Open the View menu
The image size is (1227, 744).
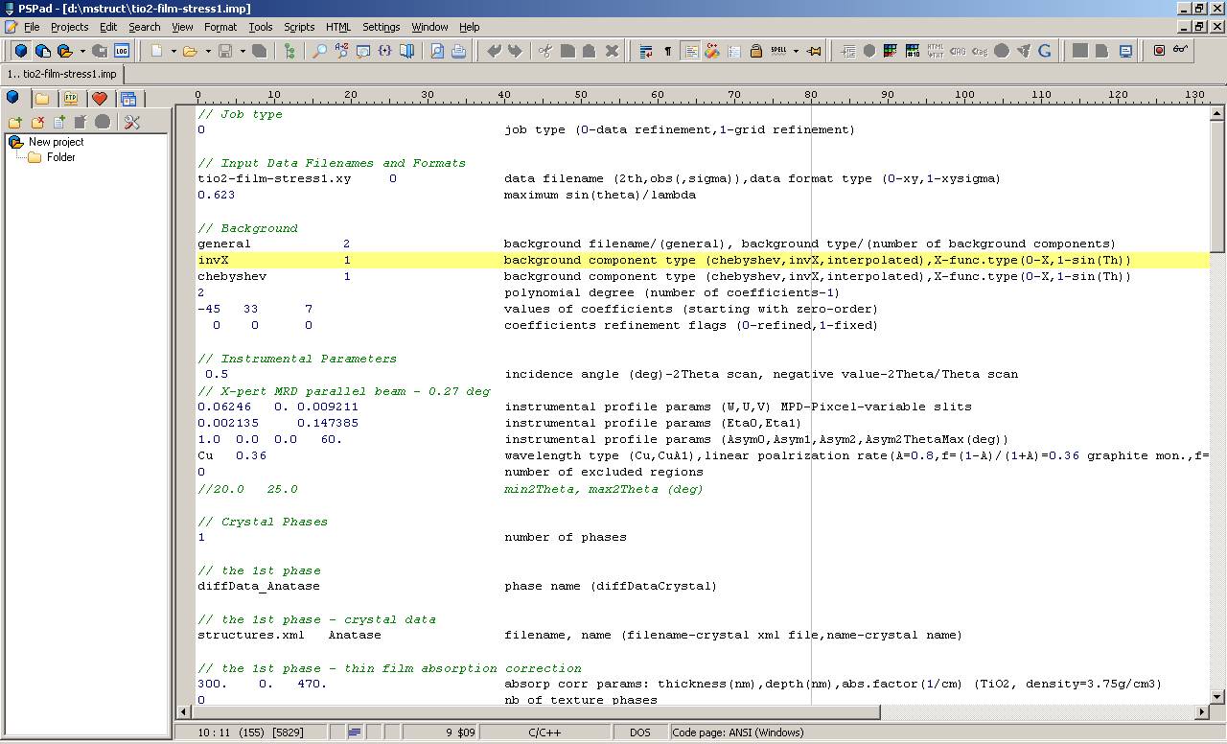[x=182, y=27]
